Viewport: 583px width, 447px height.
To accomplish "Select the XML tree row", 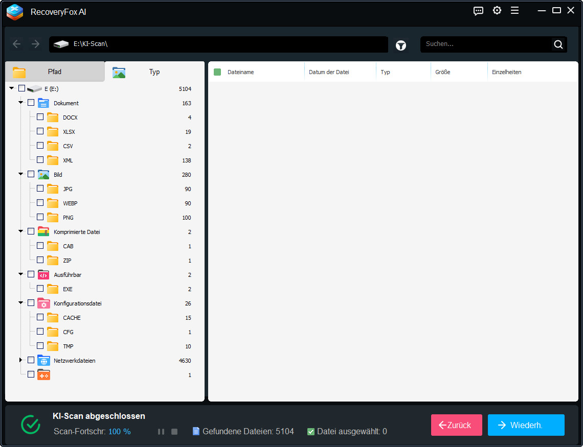I will [x=105, y=160].
